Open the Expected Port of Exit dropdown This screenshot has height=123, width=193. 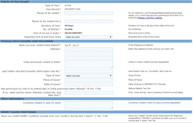point(89,37)
